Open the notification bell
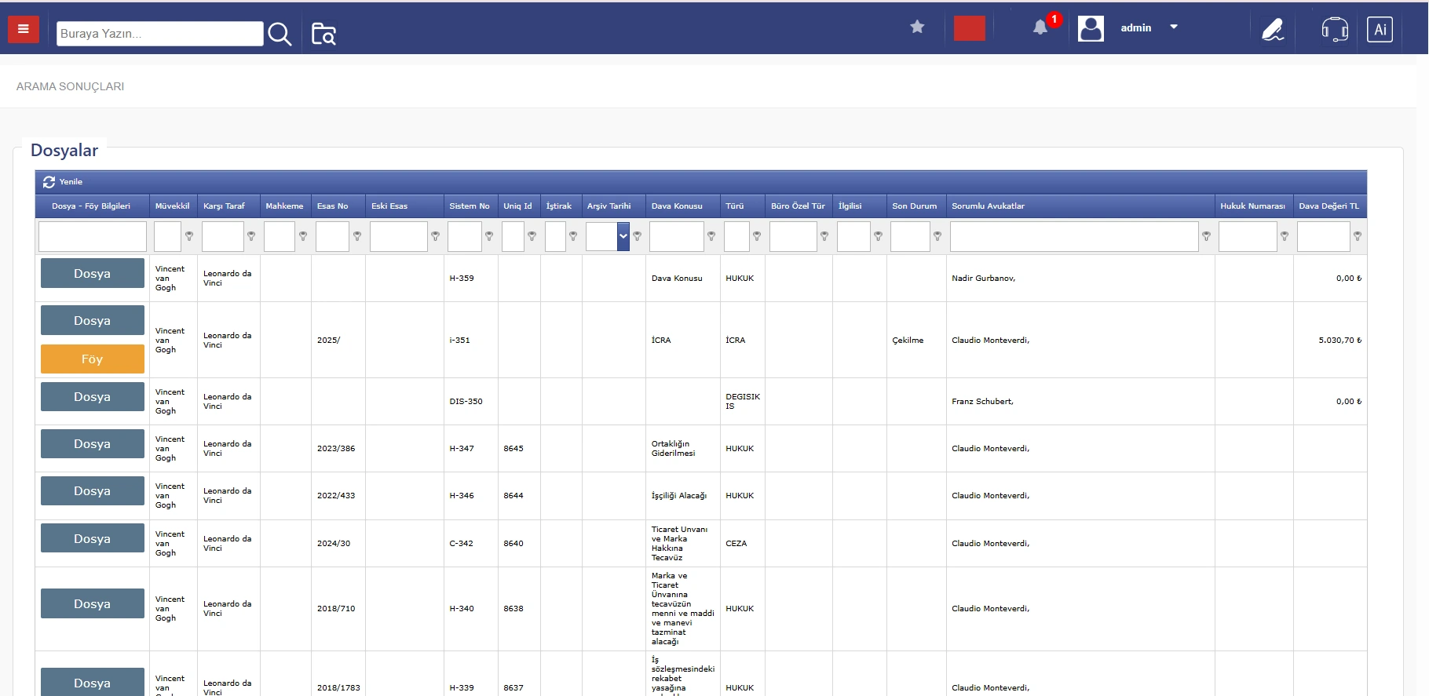The width and height of the screenshot is (1429, 696). 1040,27
